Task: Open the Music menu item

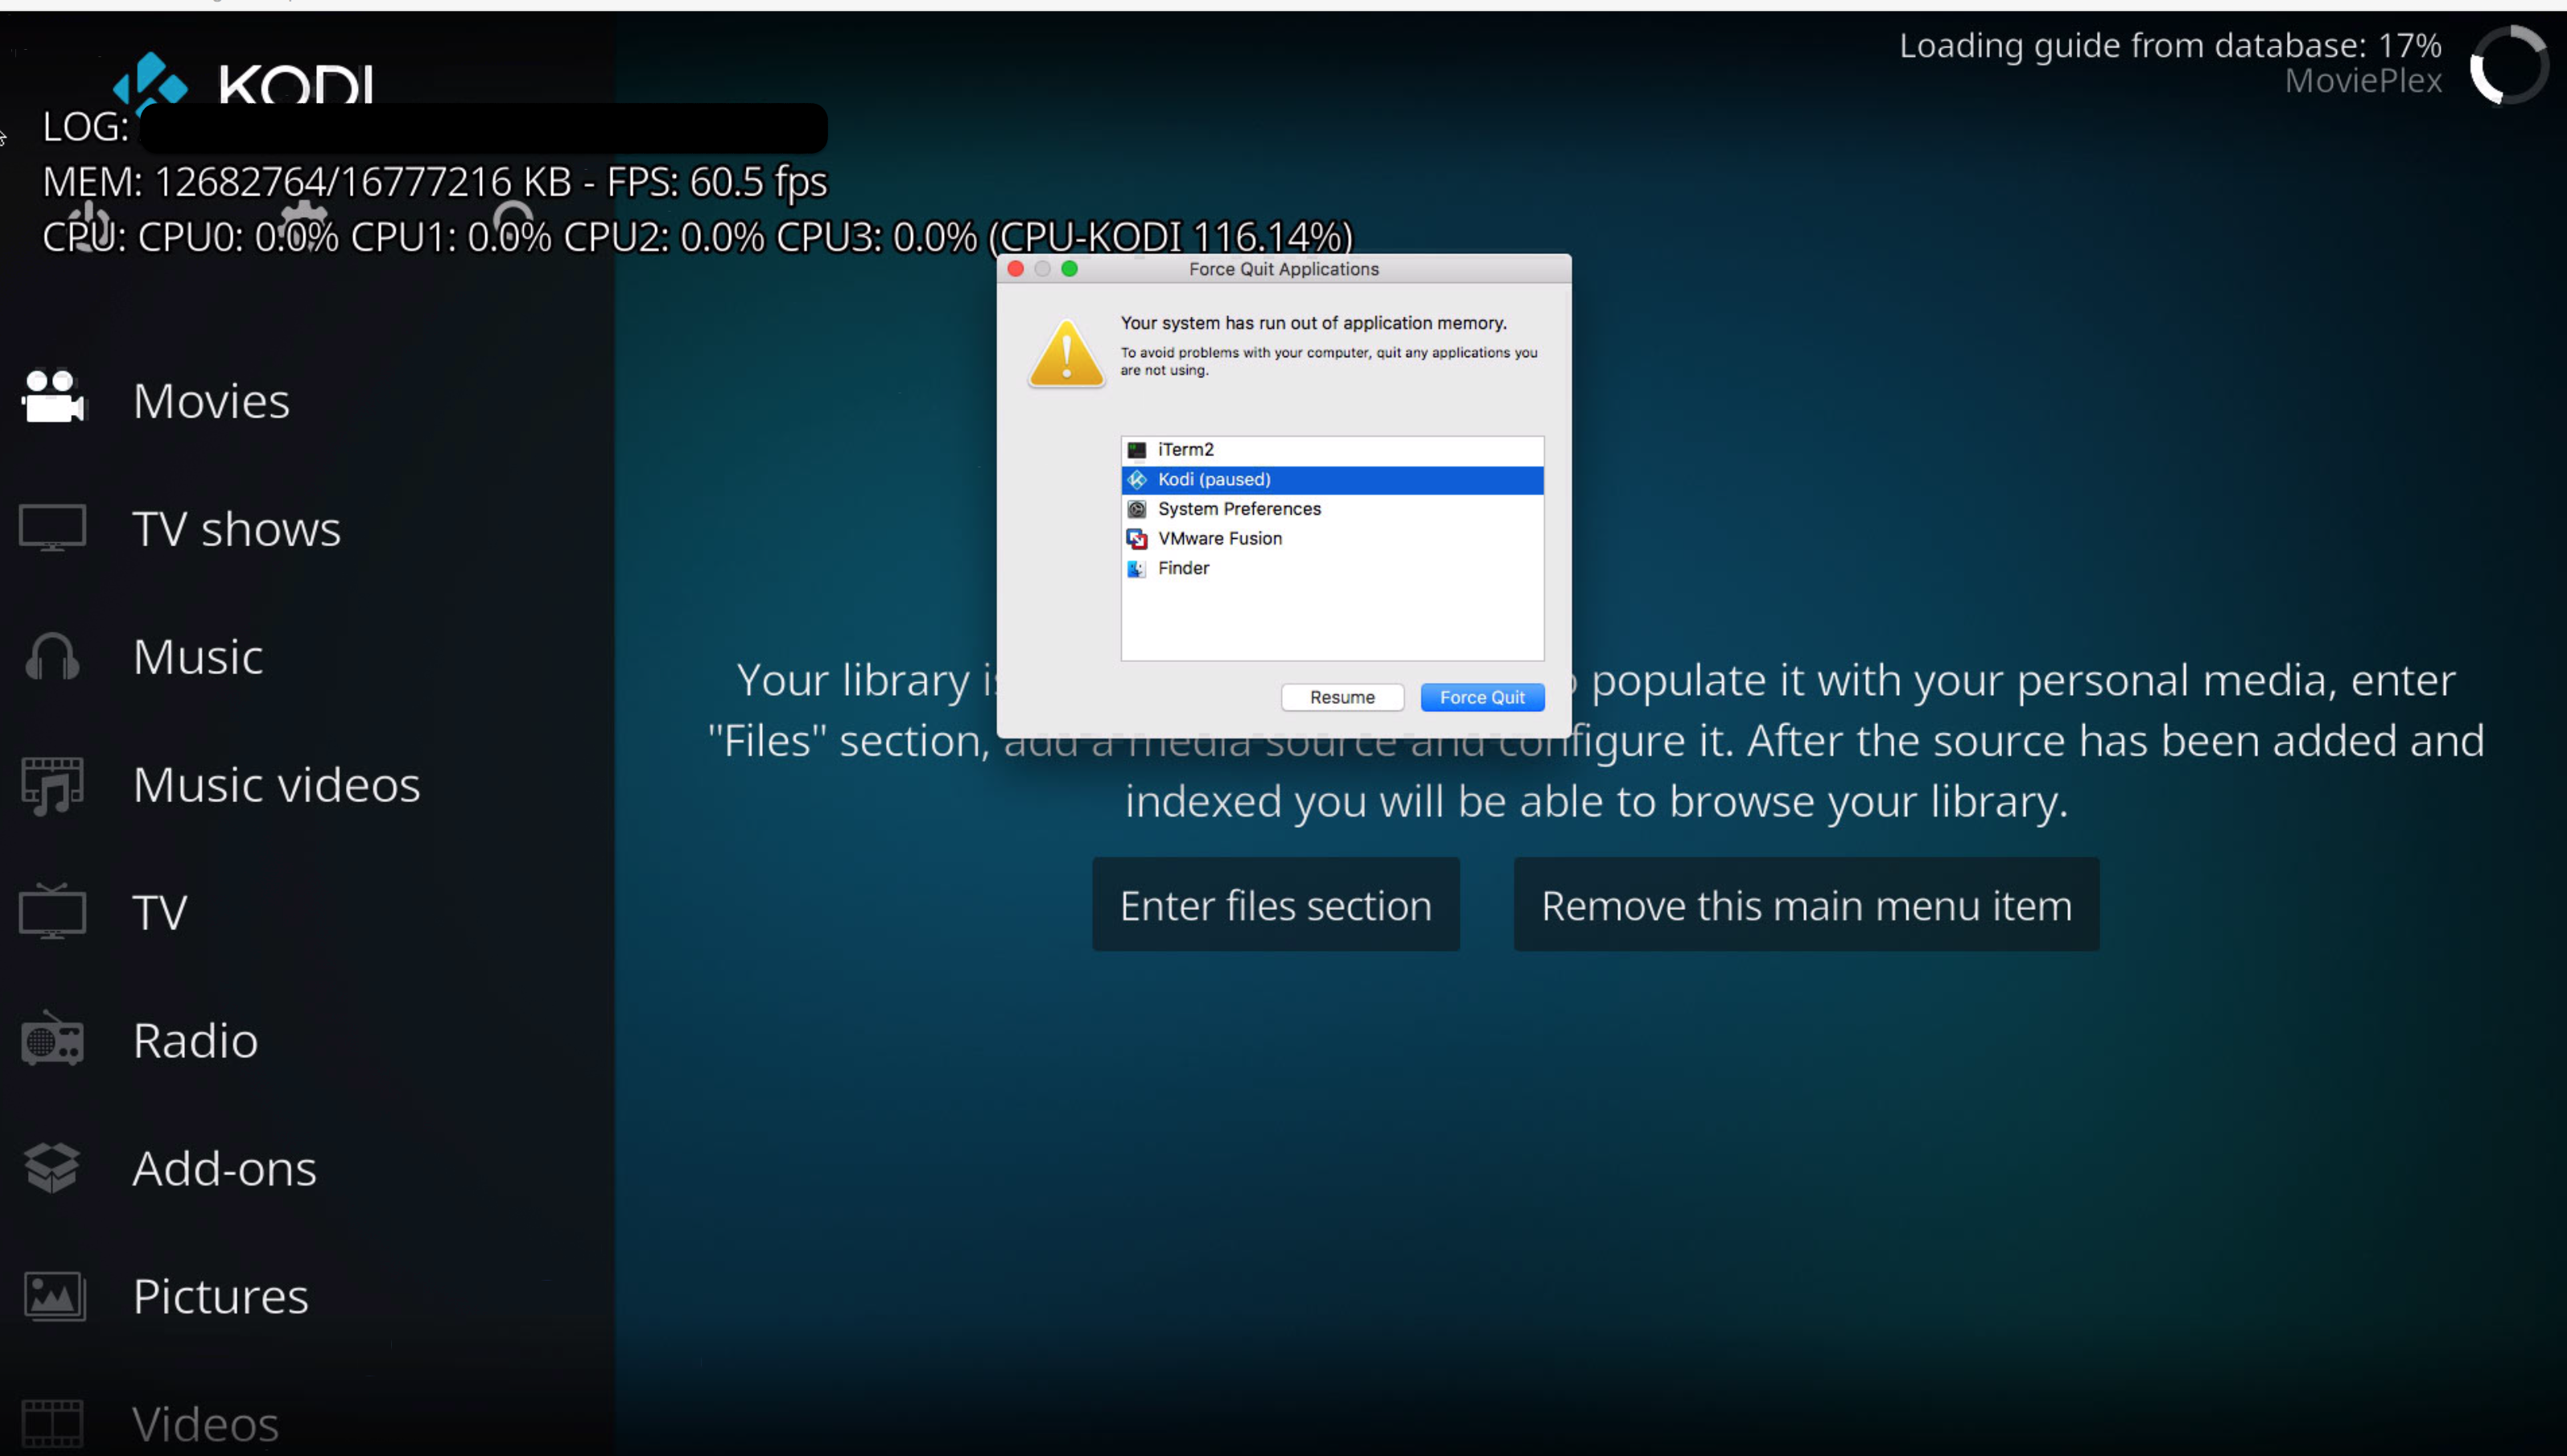Action: pos(198,656)
